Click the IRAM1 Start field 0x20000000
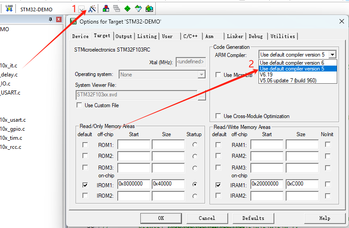Image resolution: width=349 pixels, height=228 pixels. [267, 184]
